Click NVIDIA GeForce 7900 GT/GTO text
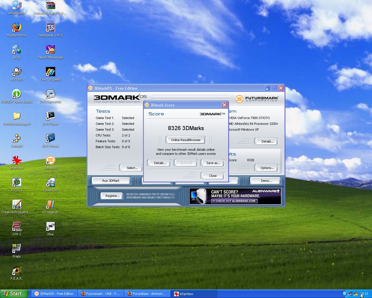Image resolution: width=372 pixels, height=298 pixels. 249,118
